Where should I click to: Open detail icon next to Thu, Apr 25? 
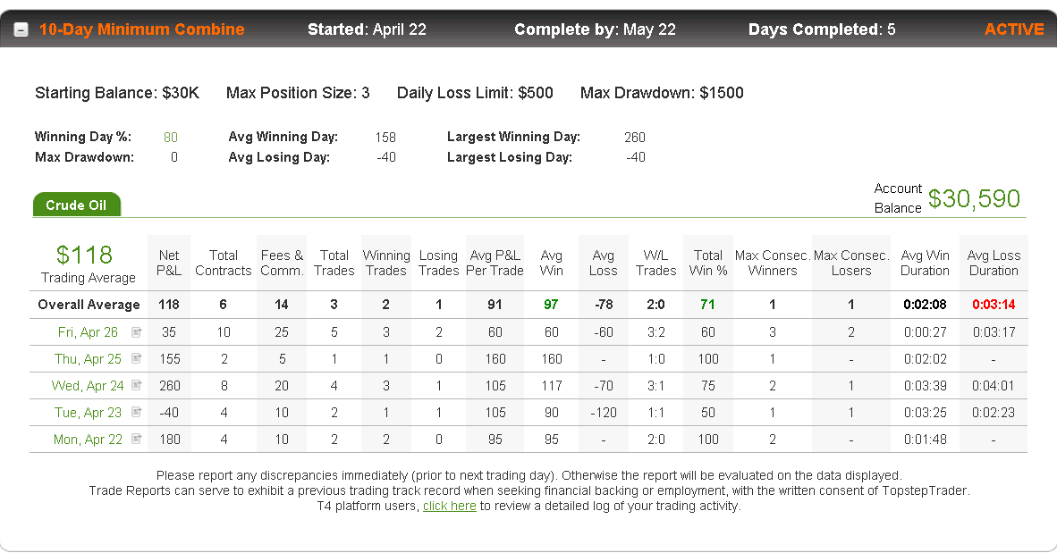pyautogui.click(x=136, y=358)
